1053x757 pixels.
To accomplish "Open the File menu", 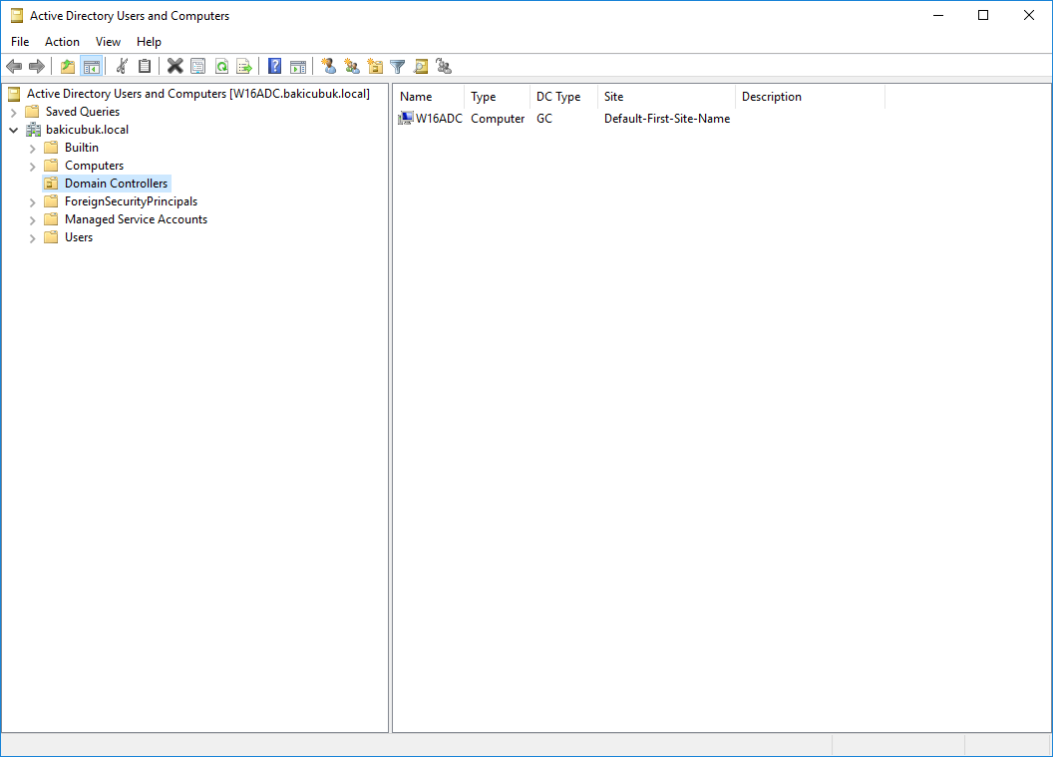I will [x=20, y=42].
